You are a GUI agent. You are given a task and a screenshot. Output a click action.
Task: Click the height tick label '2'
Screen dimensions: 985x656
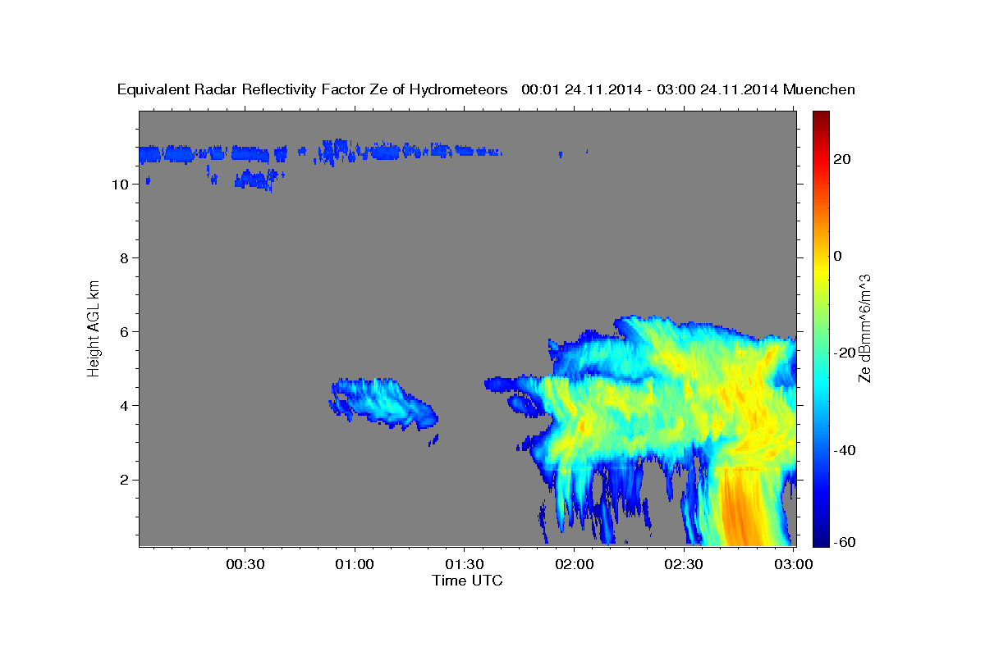click(x=123, y=480)
